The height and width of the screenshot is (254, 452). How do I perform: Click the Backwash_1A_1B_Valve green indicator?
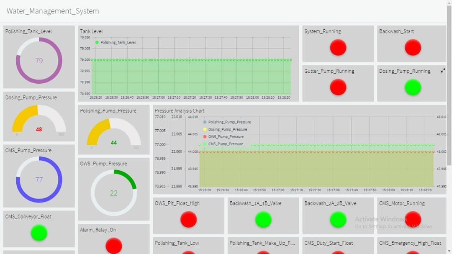click(x=263, y=219)
